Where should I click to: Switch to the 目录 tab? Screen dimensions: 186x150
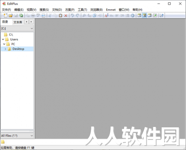tap(5, 22)
